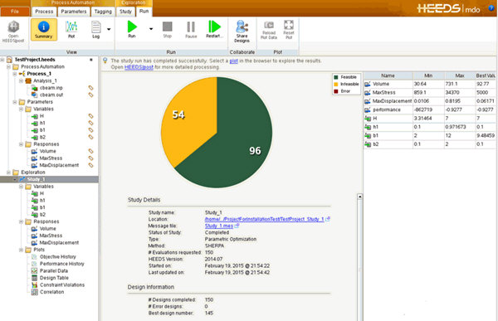498x321 pixels.
Task: Click the Feasible green legend swatch
Action: pyautogui.click(x=336, y=77)
